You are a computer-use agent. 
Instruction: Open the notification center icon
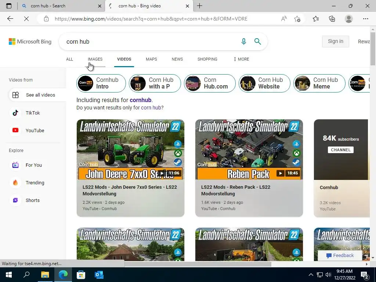pyautogui.click(x=365, y=275)
